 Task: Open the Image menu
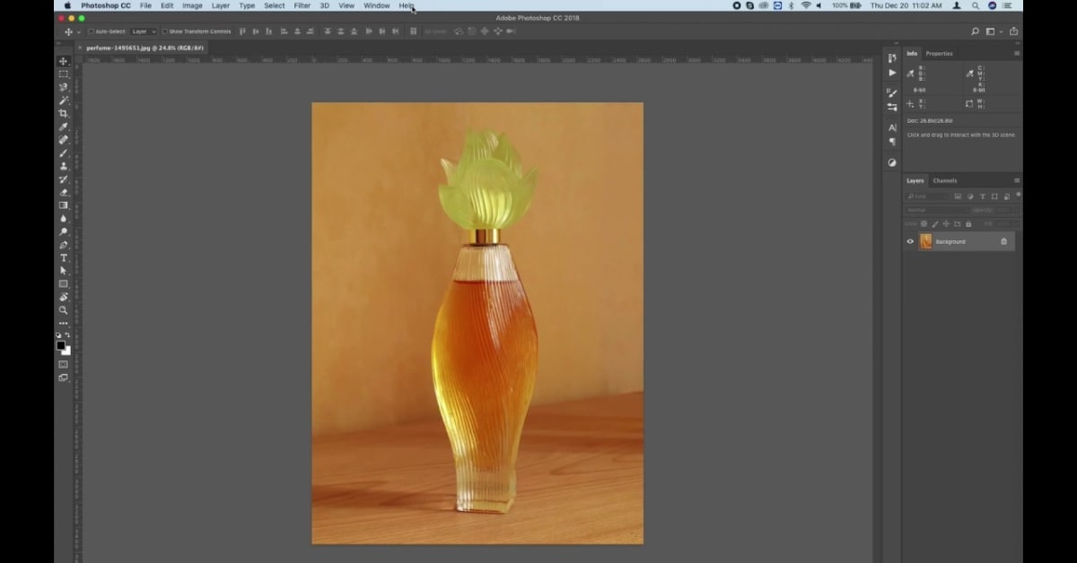coord(192,5)
